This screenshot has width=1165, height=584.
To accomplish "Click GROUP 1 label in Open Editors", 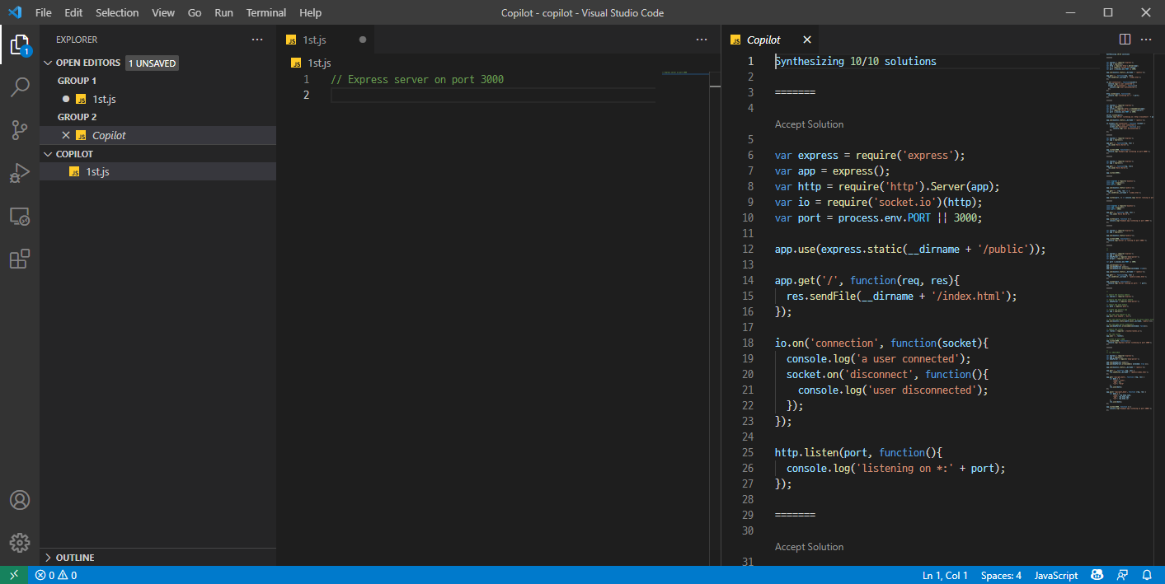I will tap(77, 81).
